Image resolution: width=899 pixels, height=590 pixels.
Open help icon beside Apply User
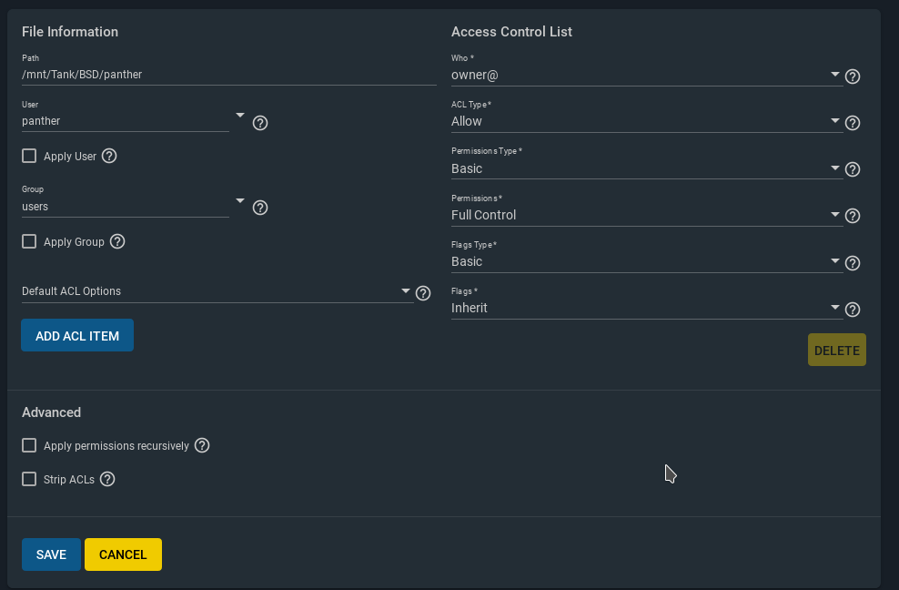pos(109,156)
